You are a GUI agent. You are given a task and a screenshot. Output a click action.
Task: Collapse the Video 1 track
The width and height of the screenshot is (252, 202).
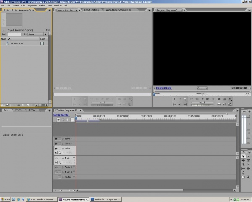coord(63,149)
